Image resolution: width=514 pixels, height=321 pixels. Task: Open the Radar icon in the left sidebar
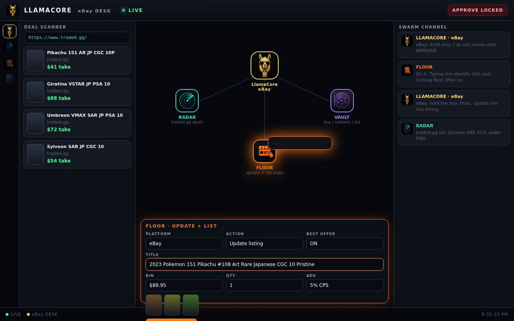point(10,47)
